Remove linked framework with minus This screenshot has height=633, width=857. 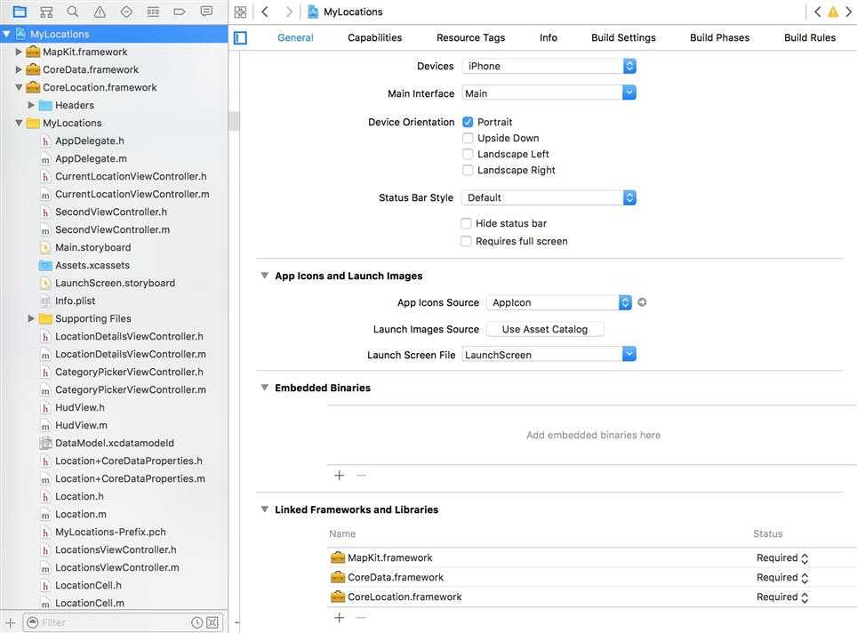[361, 618]
